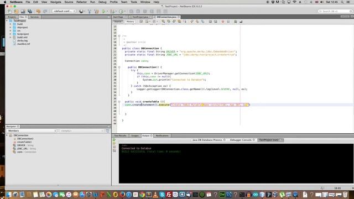Click the Profile Project toolbar icon
The image size is (354, 199).
pyautogui.click(x=121, y=11)
